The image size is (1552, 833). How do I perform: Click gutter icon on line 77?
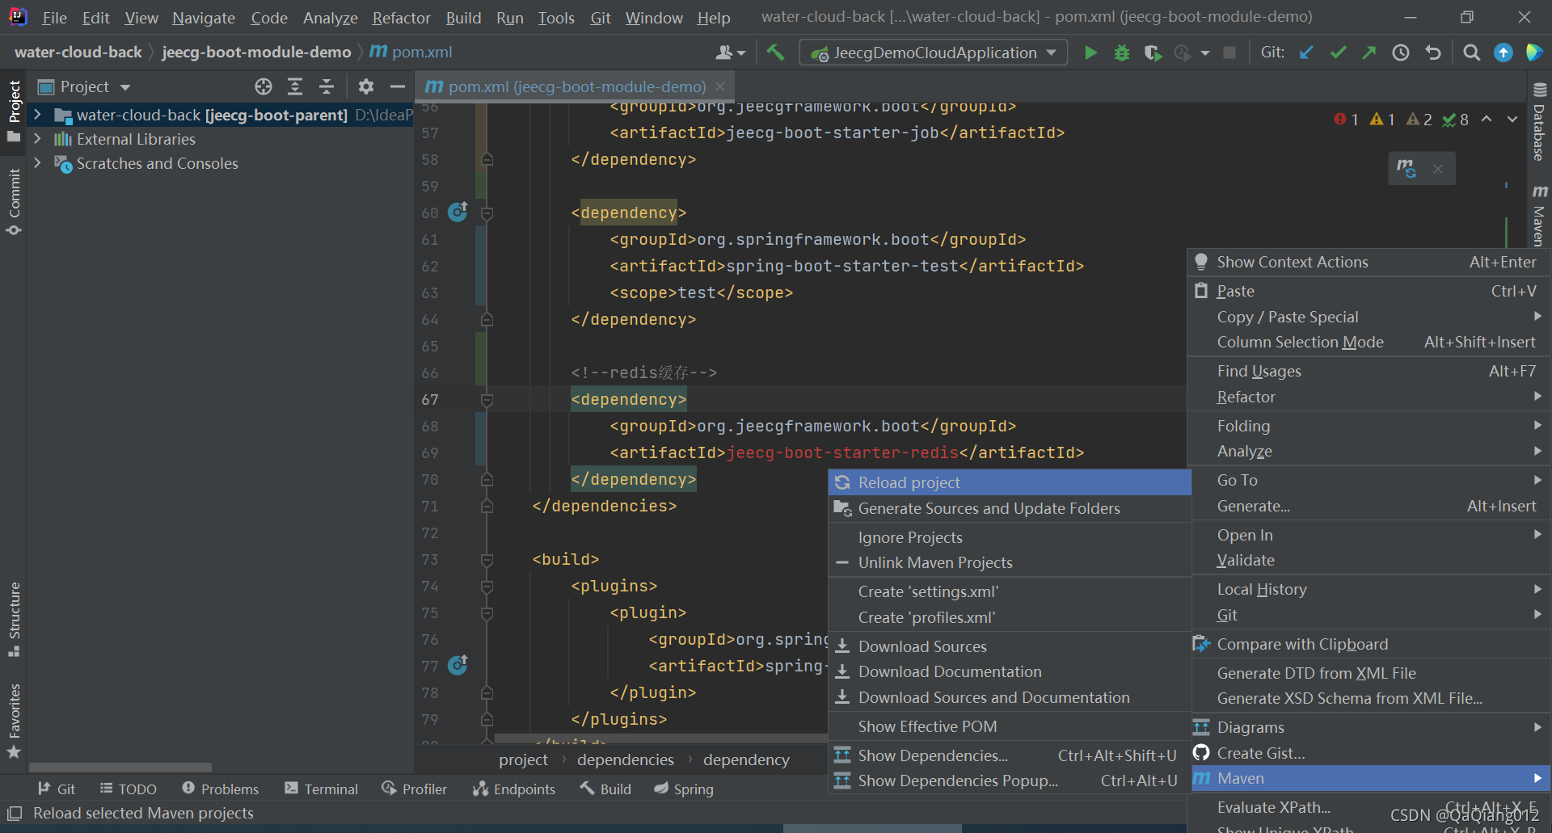coord(458,665)
